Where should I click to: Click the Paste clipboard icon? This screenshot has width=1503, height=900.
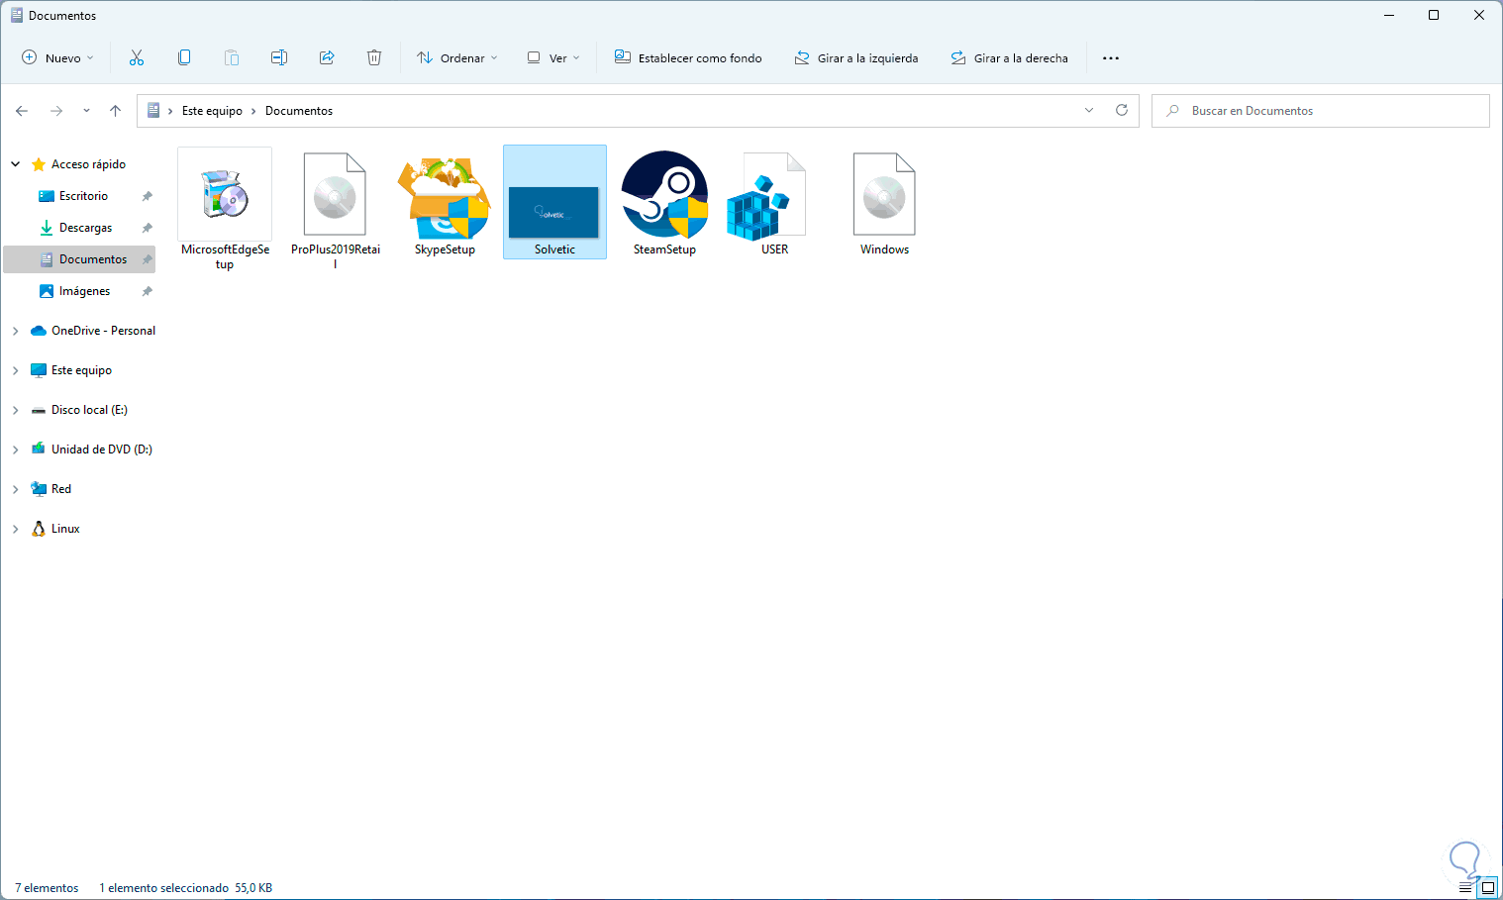point(232,57)
